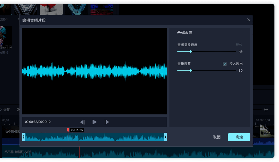This screenshot has height=162, width=279.
Task: Confirm the edits with 确定
Action: click(239, 137)
